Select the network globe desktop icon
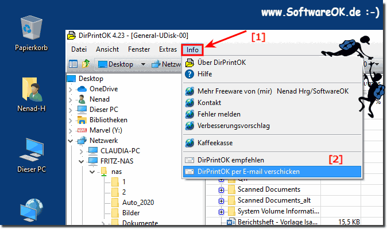 [32, 210]
